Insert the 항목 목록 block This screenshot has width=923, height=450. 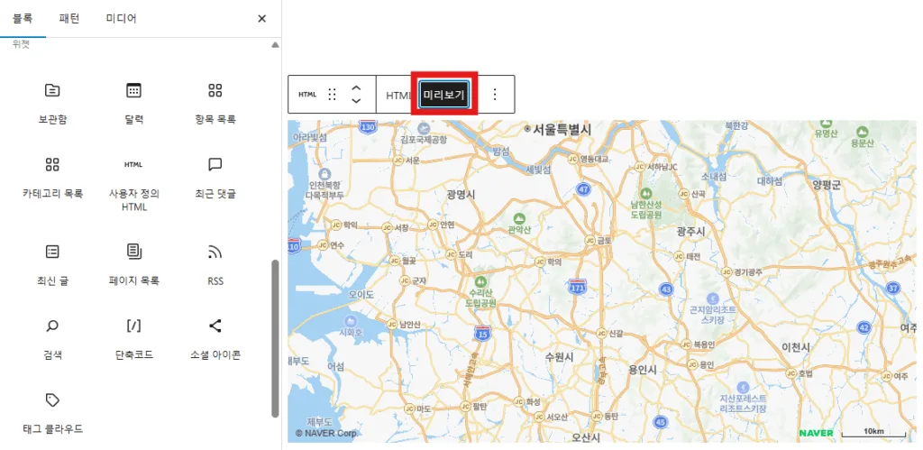point(215,104)
